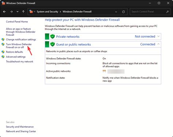Click the Incoming connections label
173x137 pixels.
tap(58, 64)
